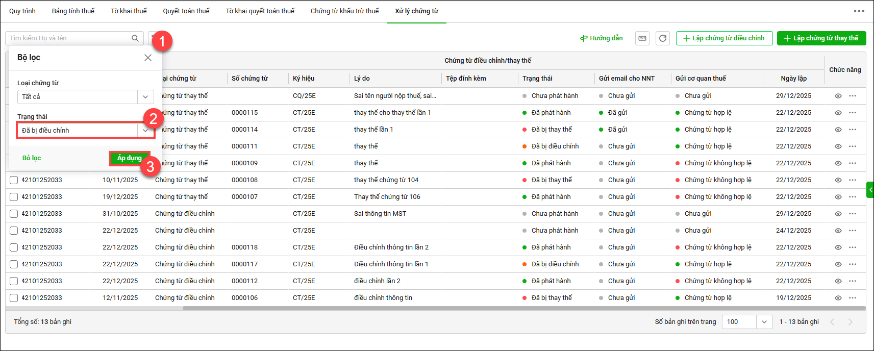
Task: Click the refresh icon in the toolbar
Action: pyautogui.click(x=663, y=38)
